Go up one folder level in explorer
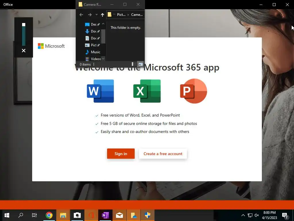This screenshot has height=221, width=294. tap(102, 15)
